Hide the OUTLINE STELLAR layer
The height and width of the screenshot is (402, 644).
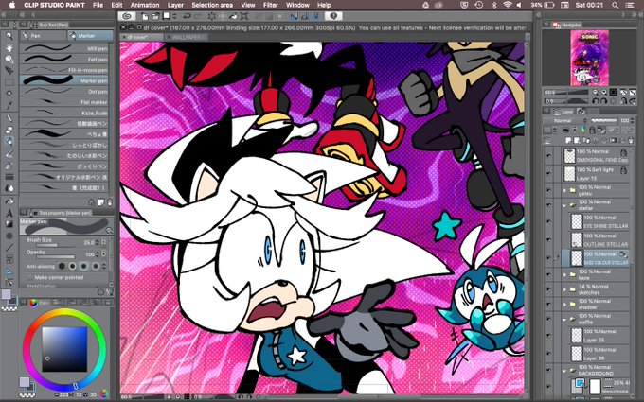click(548, 240)
